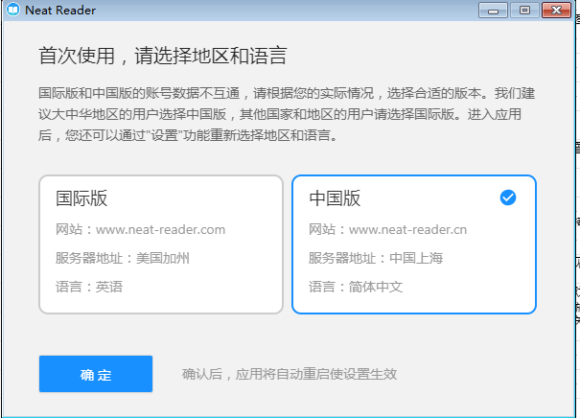
Task: Click the 语言:英语 language line
Action: [x=89, y=287]
